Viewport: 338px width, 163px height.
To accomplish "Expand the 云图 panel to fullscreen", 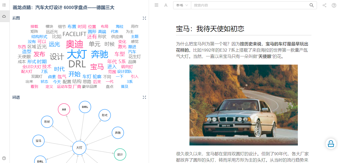I will click(144, 18).
